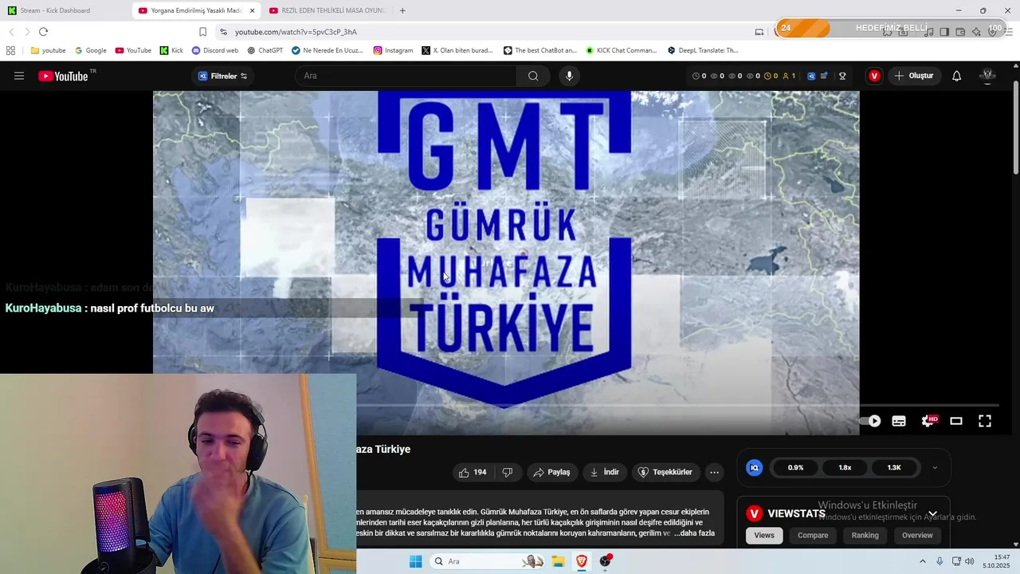Open the Filtreler filter button
1020x574 pixels.
(222, 76)
